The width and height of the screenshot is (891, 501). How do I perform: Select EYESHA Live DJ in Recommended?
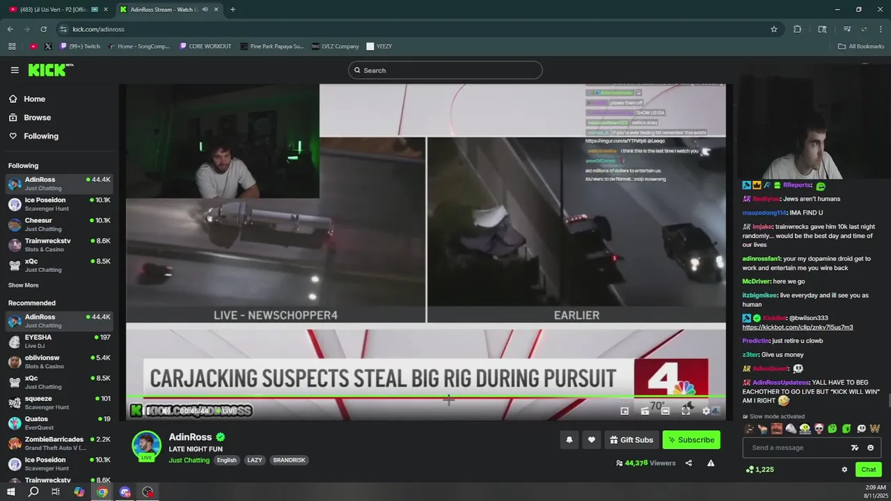coord(59,341)
